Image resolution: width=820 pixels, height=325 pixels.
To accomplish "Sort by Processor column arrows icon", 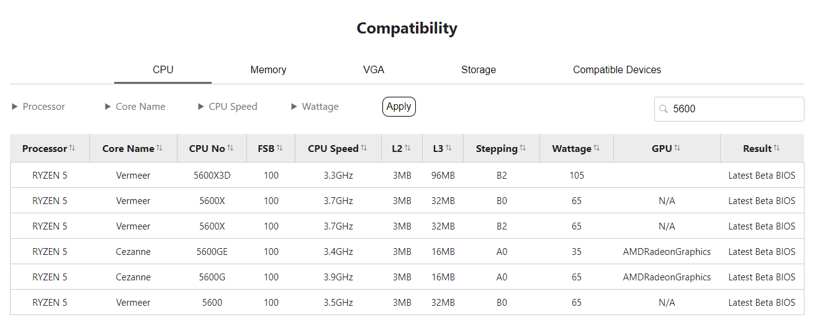I will [x=72, y=148].
